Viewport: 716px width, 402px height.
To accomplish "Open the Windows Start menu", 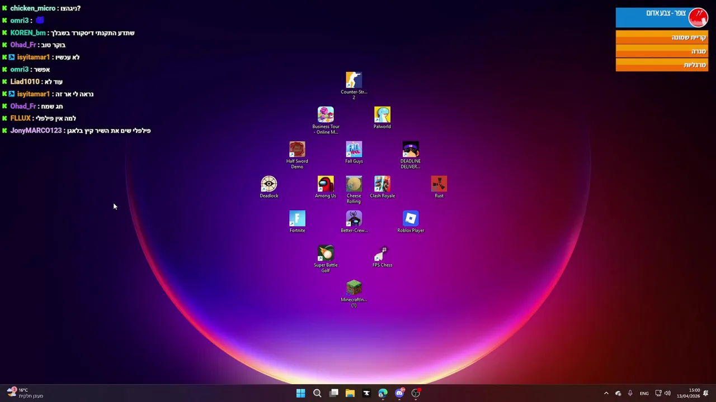I will pos(300,393).
